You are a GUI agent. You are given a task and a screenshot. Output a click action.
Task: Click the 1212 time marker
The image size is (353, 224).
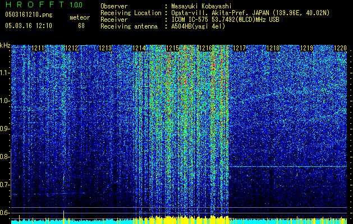tap(72, 48)
